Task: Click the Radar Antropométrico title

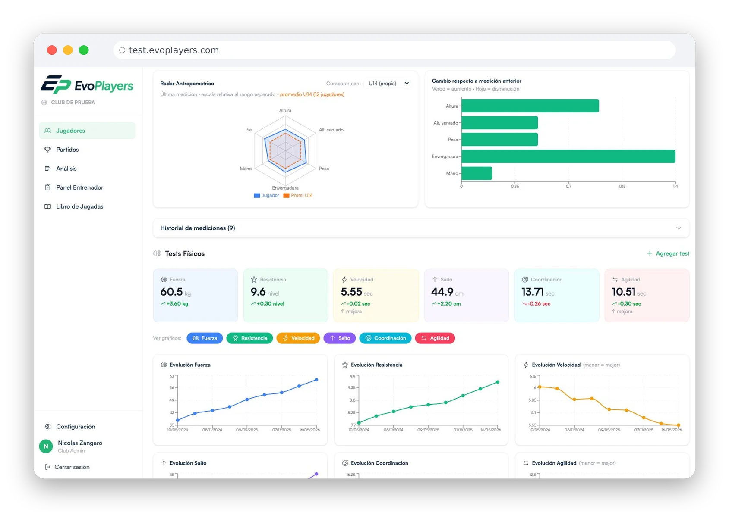Action: (187, 84)
